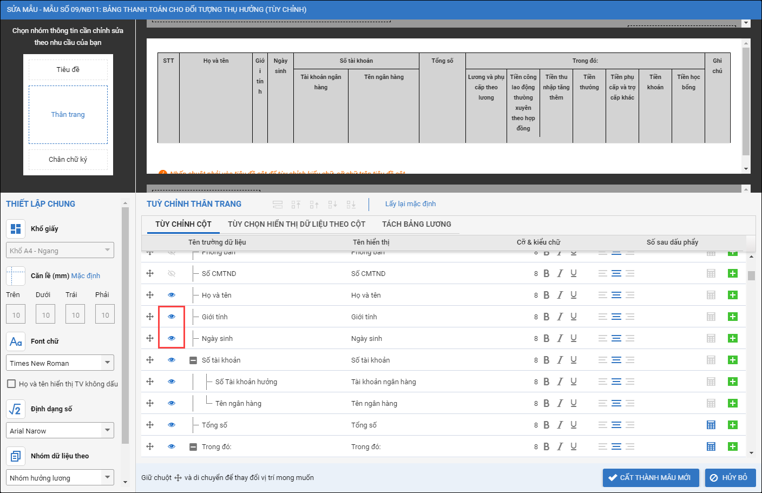The width and height of the screenshot is (762, 493).
Task: Click Italic icon in Giới tính row
Action: coord(560,317)
